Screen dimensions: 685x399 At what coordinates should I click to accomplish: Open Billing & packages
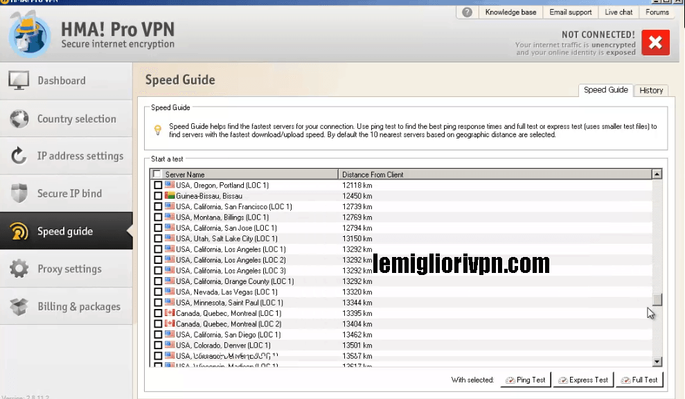tap(66, 306)
